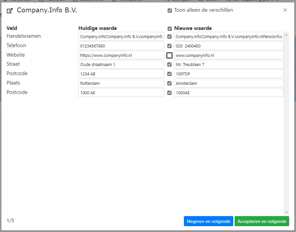The width and height of the screenshot is (296, 232).
Task: Click new Plaats field 'Amsterdam'
Action: pos(228,83)
